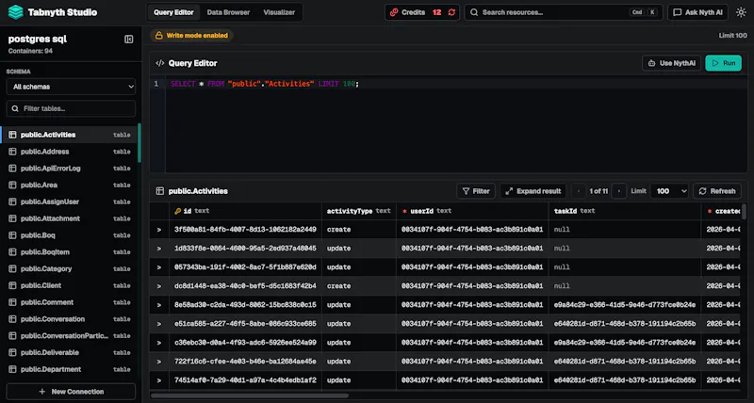The image size is (754, 403).
Task: Toggle the light theme sun icon
Action: 741,12
